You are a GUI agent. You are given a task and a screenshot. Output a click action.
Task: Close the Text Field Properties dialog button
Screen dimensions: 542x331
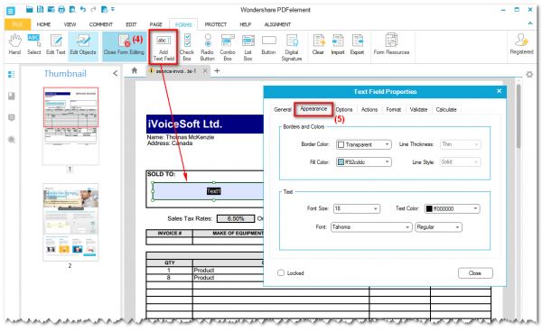pos(475,273)
